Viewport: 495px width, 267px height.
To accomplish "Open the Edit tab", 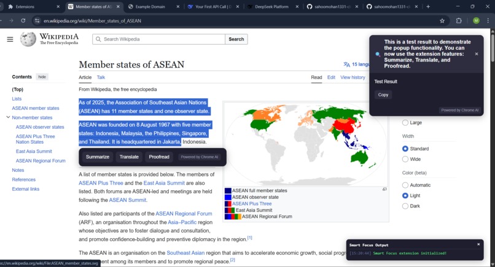I will (x=331, y=77).
